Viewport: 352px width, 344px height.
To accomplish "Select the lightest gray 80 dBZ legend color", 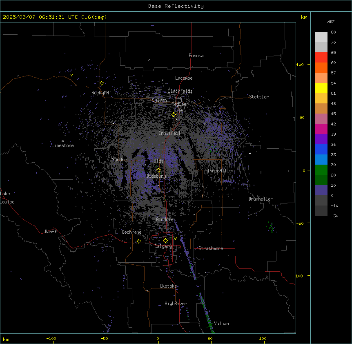I will pyautogui.click(x=321, y=37).
